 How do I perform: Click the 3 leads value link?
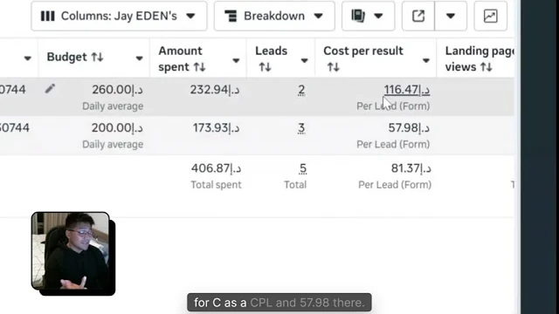pyautogui.click(x=301, y=128)
